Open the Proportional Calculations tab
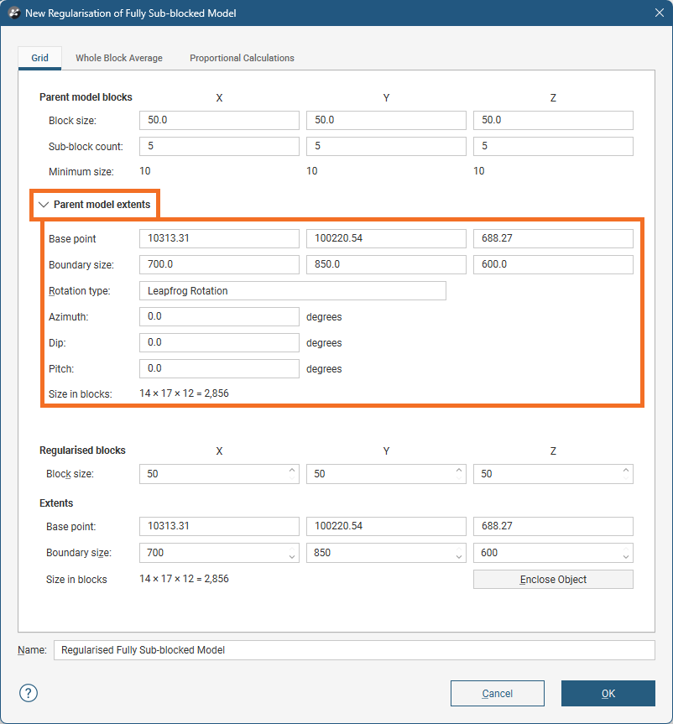This screenshot has height=724, width=673. point(242,58)
